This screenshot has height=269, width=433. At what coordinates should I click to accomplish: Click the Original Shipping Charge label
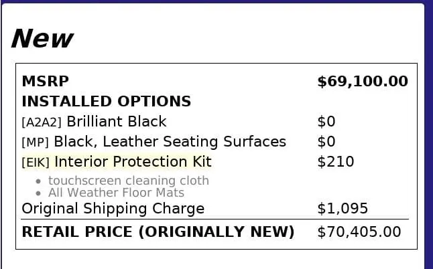pyautogui.click(x=113, y=209)
